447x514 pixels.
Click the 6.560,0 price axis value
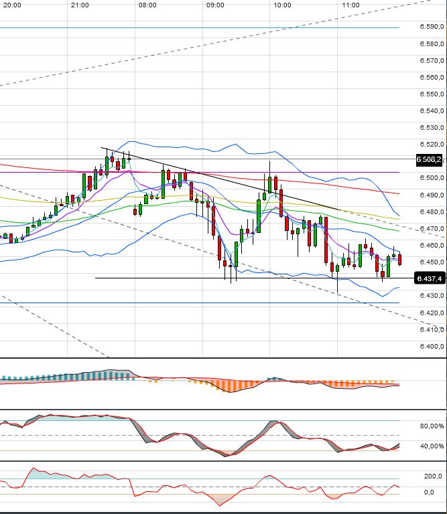[x=432, y=77]
